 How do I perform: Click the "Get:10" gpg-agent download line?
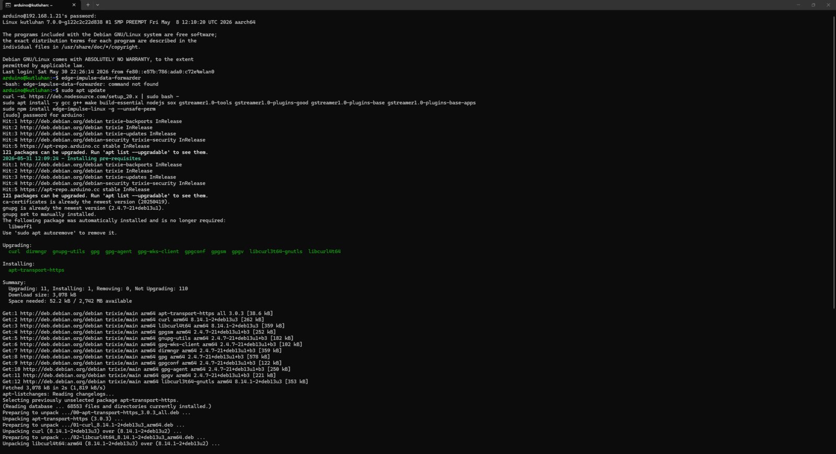coord(146,369)
